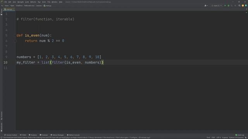This screenshot has height=139, width=248.
Task: Open the Problems tool window
Action: point(33,135)
